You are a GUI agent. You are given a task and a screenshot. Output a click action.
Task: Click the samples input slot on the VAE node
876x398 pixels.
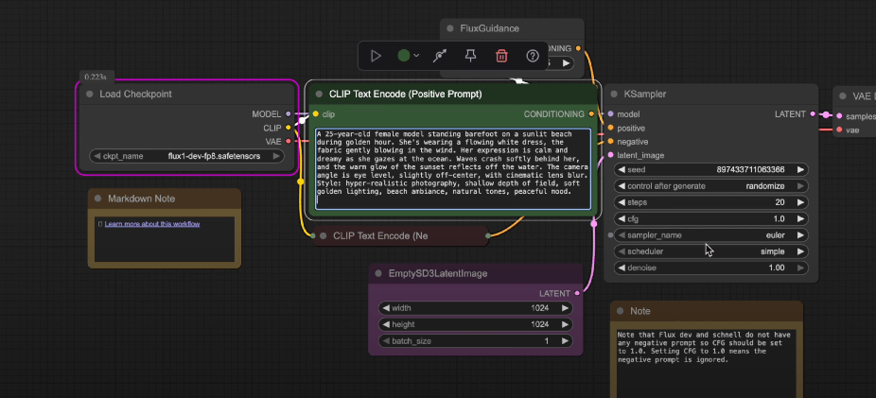coord(839,116)
